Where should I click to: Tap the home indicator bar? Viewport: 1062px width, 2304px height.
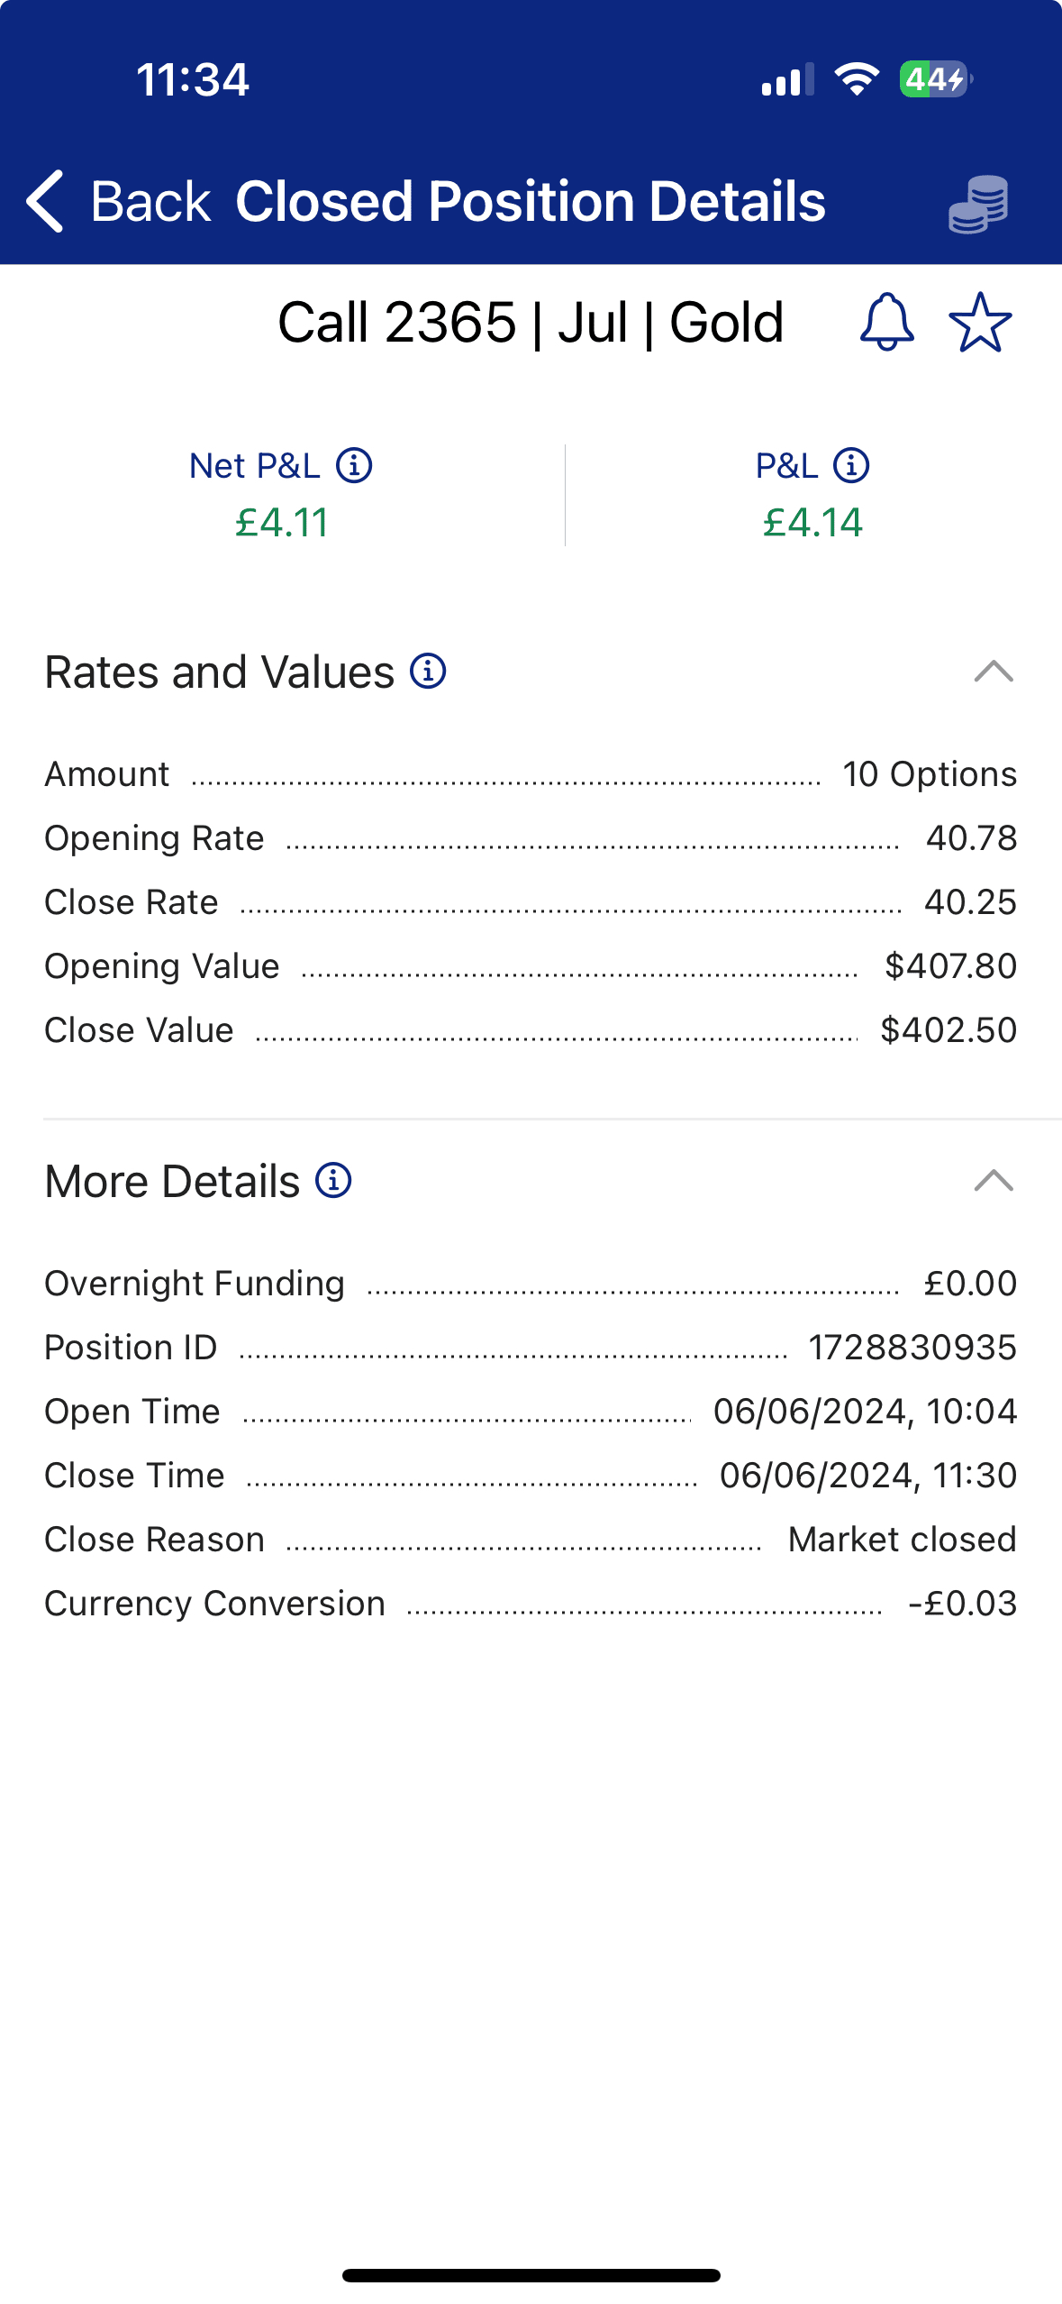point(531,2275)
